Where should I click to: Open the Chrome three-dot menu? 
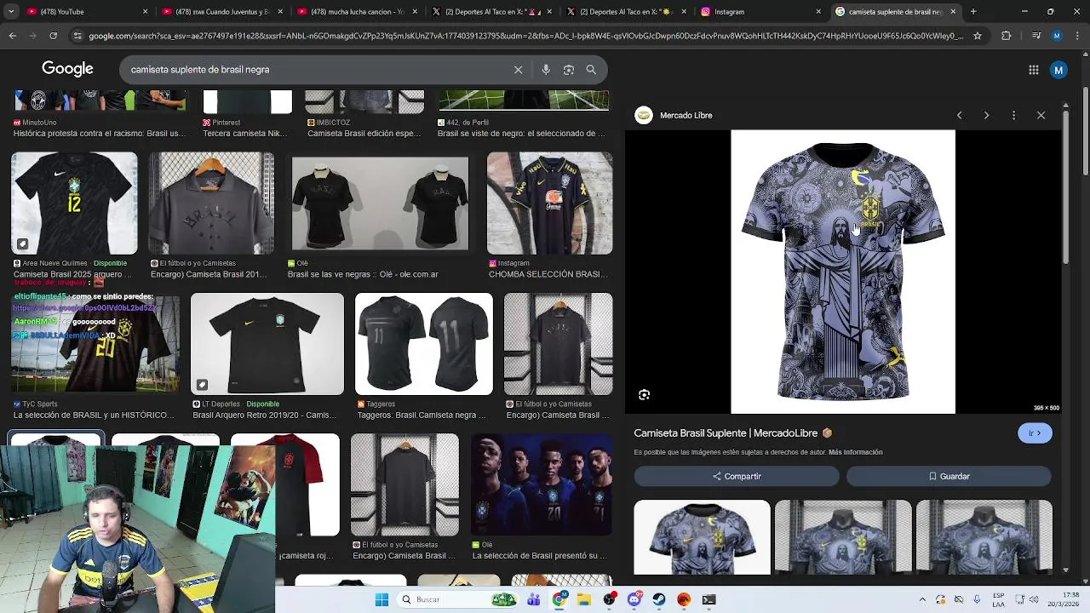coord(1077,36)
